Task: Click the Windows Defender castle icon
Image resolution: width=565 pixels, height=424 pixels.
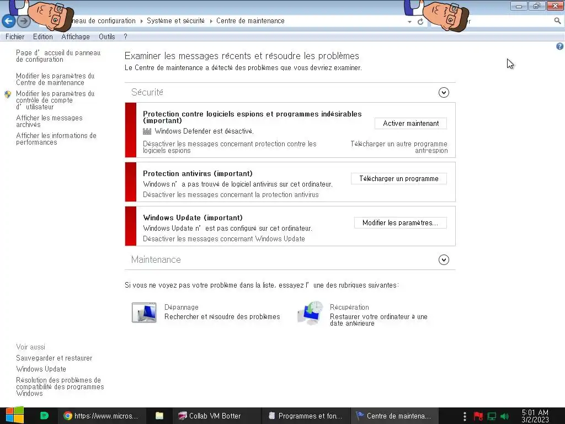Action: (x=147, y=131)
